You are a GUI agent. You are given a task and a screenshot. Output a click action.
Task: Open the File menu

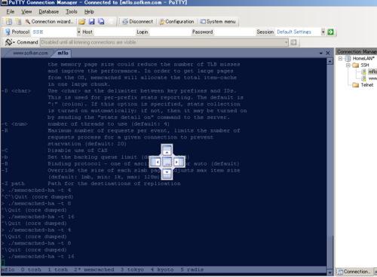11,11
